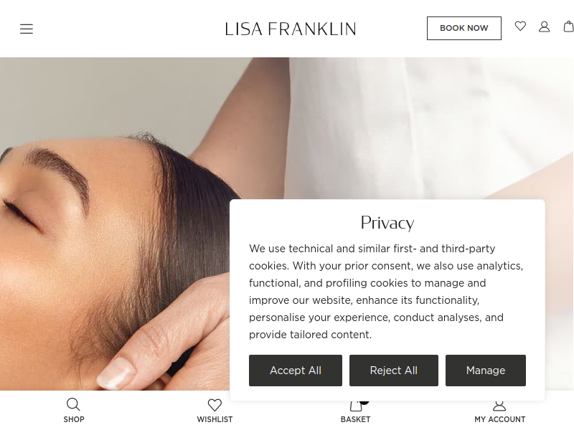Select the MY ACCOUNT text in the bottom bar
Image resolution: width=574 pixels, height=430 pixels.
pyautogui.click(x=499, y=419)
